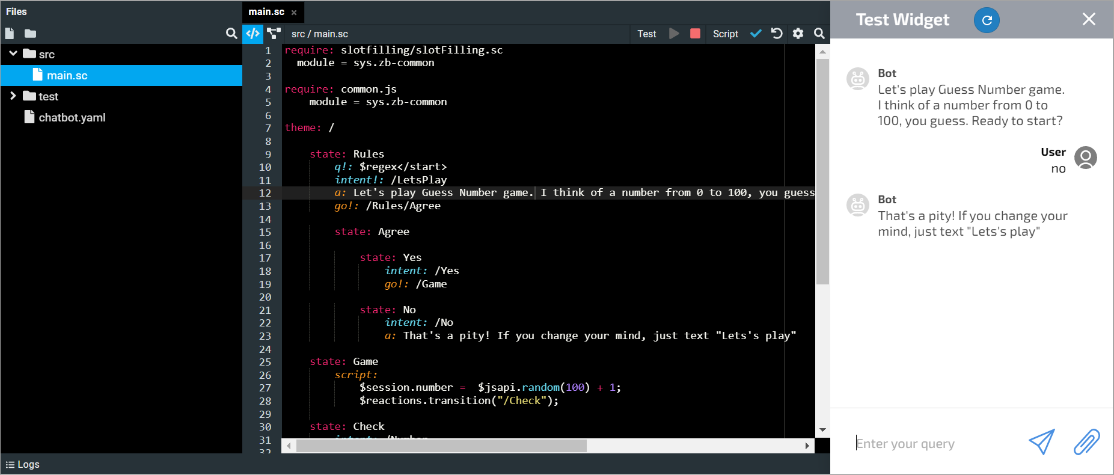
Task: Click the Enter your query field
Action: coord(938,444)
